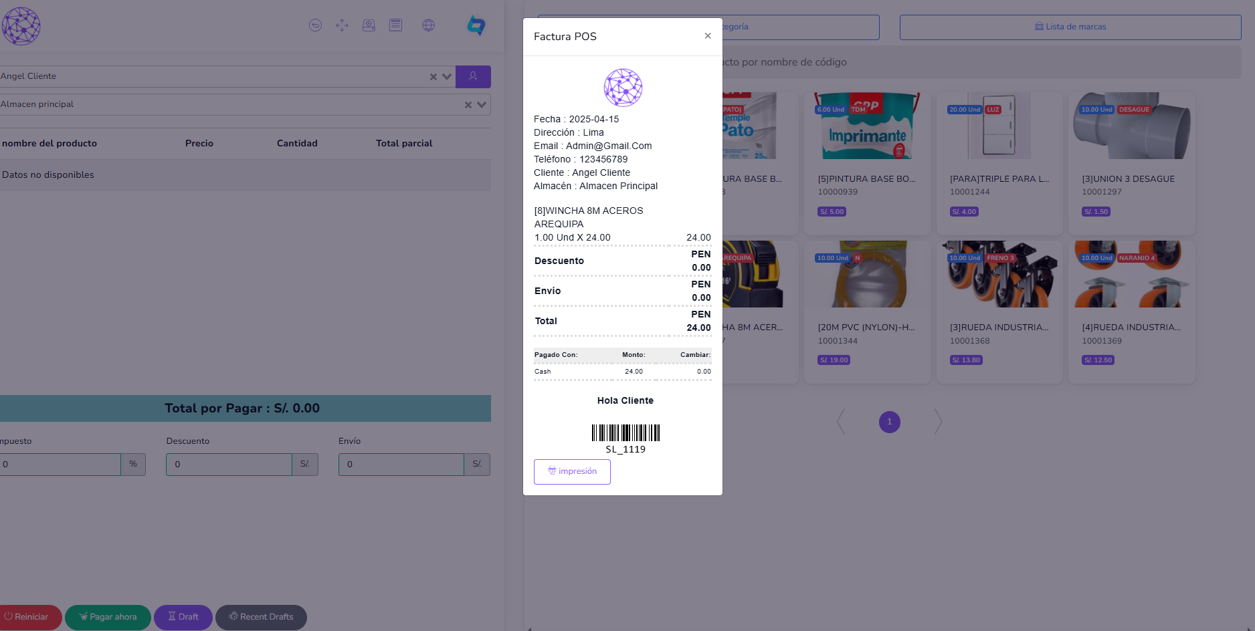1255x631 pixels.
Task: Click the purple network logo at top left
Action: click(x=21, y=26)
